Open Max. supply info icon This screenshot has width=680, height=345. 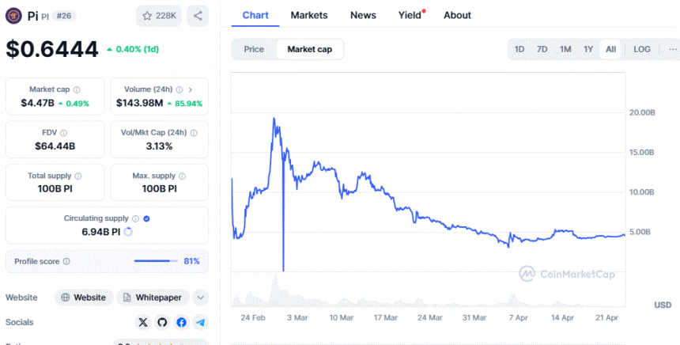point(182,176)
